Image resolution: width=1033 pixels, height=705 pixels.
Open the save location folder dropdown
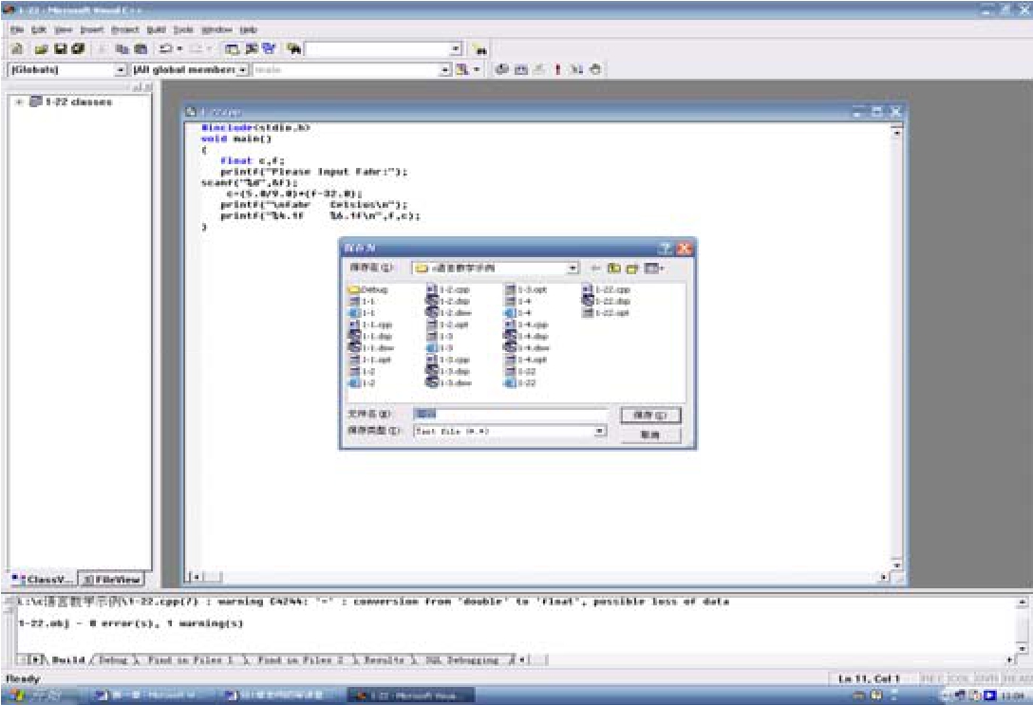coord(573,268)
